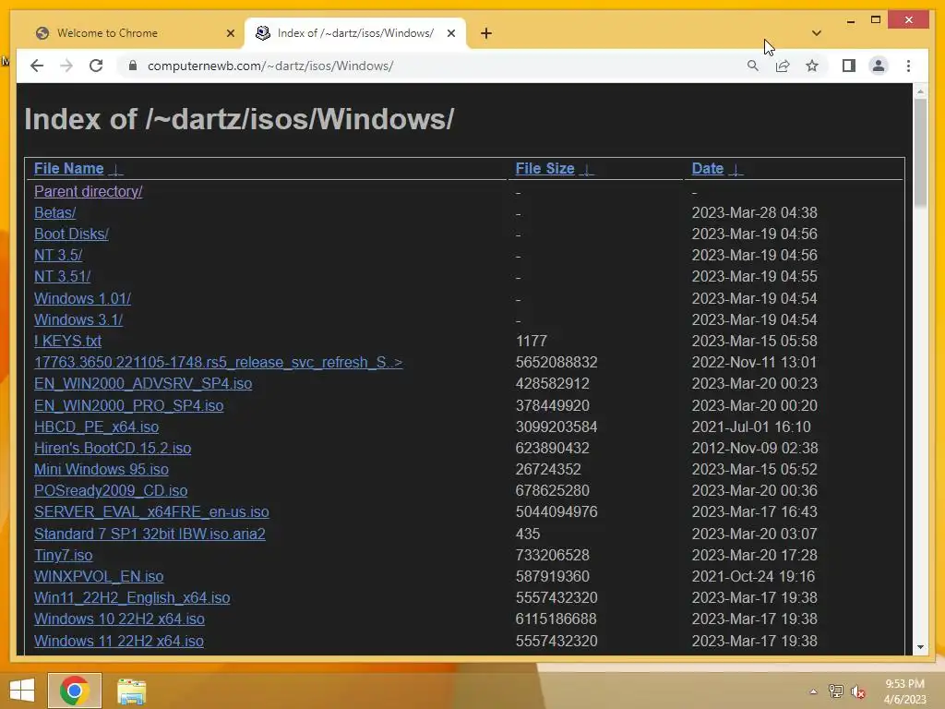Screen dimensions: 945x709
Task: Open the Windows 3.1 folder
Action: 78,319
